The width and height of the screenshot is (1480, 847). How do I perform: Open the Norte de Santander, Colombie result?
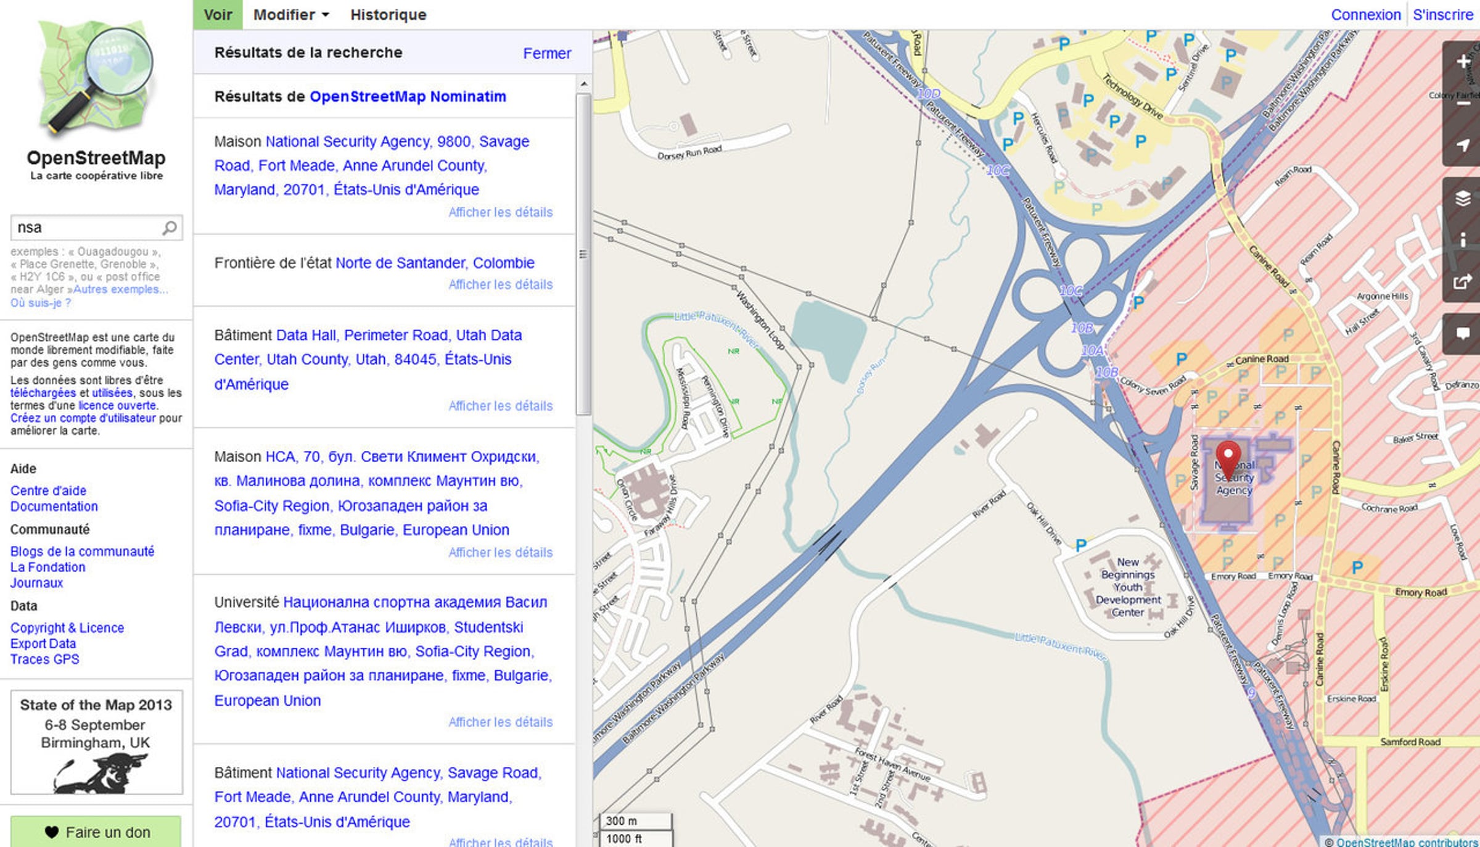(x=435, y=263)
